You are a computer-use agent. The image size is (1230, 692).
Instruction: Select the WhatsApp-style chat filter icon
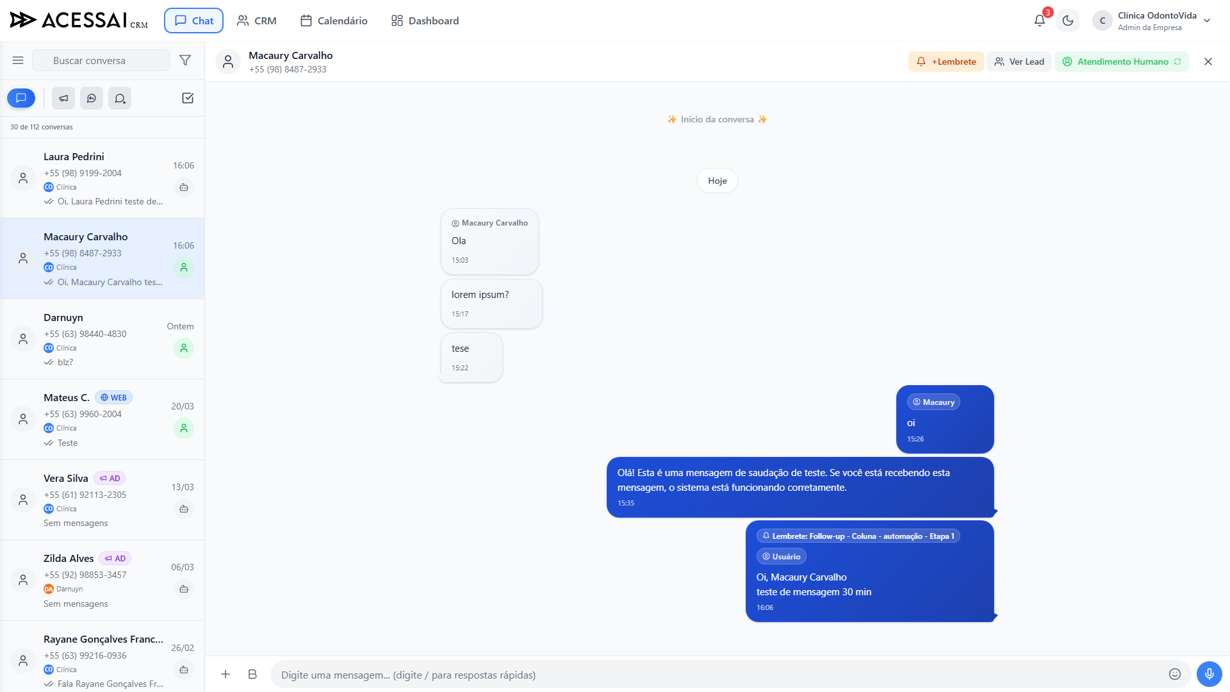92,98
